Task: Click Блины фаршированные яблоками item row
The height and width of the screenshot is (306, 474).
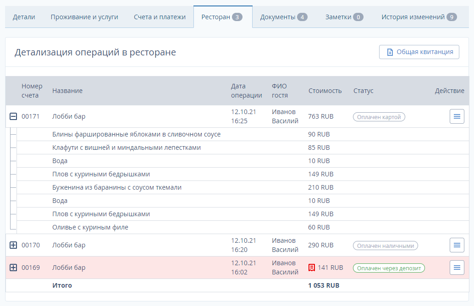Action: pyautogui.click(x=243, y=134)
